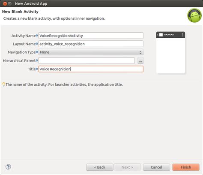The width and height of the screenshot is (203, 175).
Task: Click the activity layout preview thumbnail
Action: (x=170, y=52)
